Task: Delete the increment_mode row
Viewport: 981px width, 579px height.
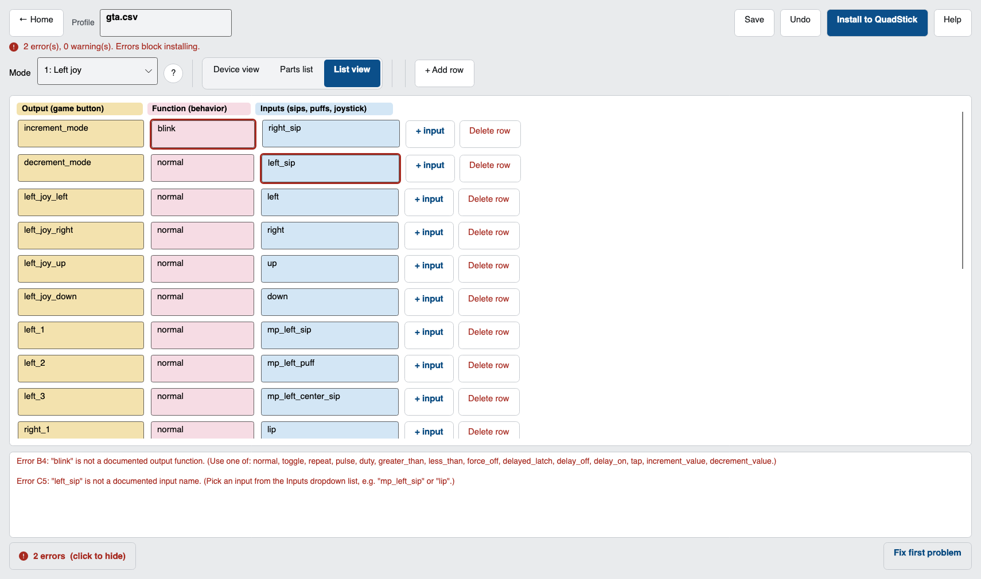Action: pos(490,134)
